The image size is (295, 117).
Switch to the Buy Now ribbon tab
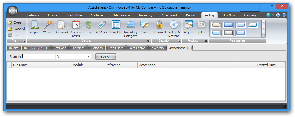229,15
